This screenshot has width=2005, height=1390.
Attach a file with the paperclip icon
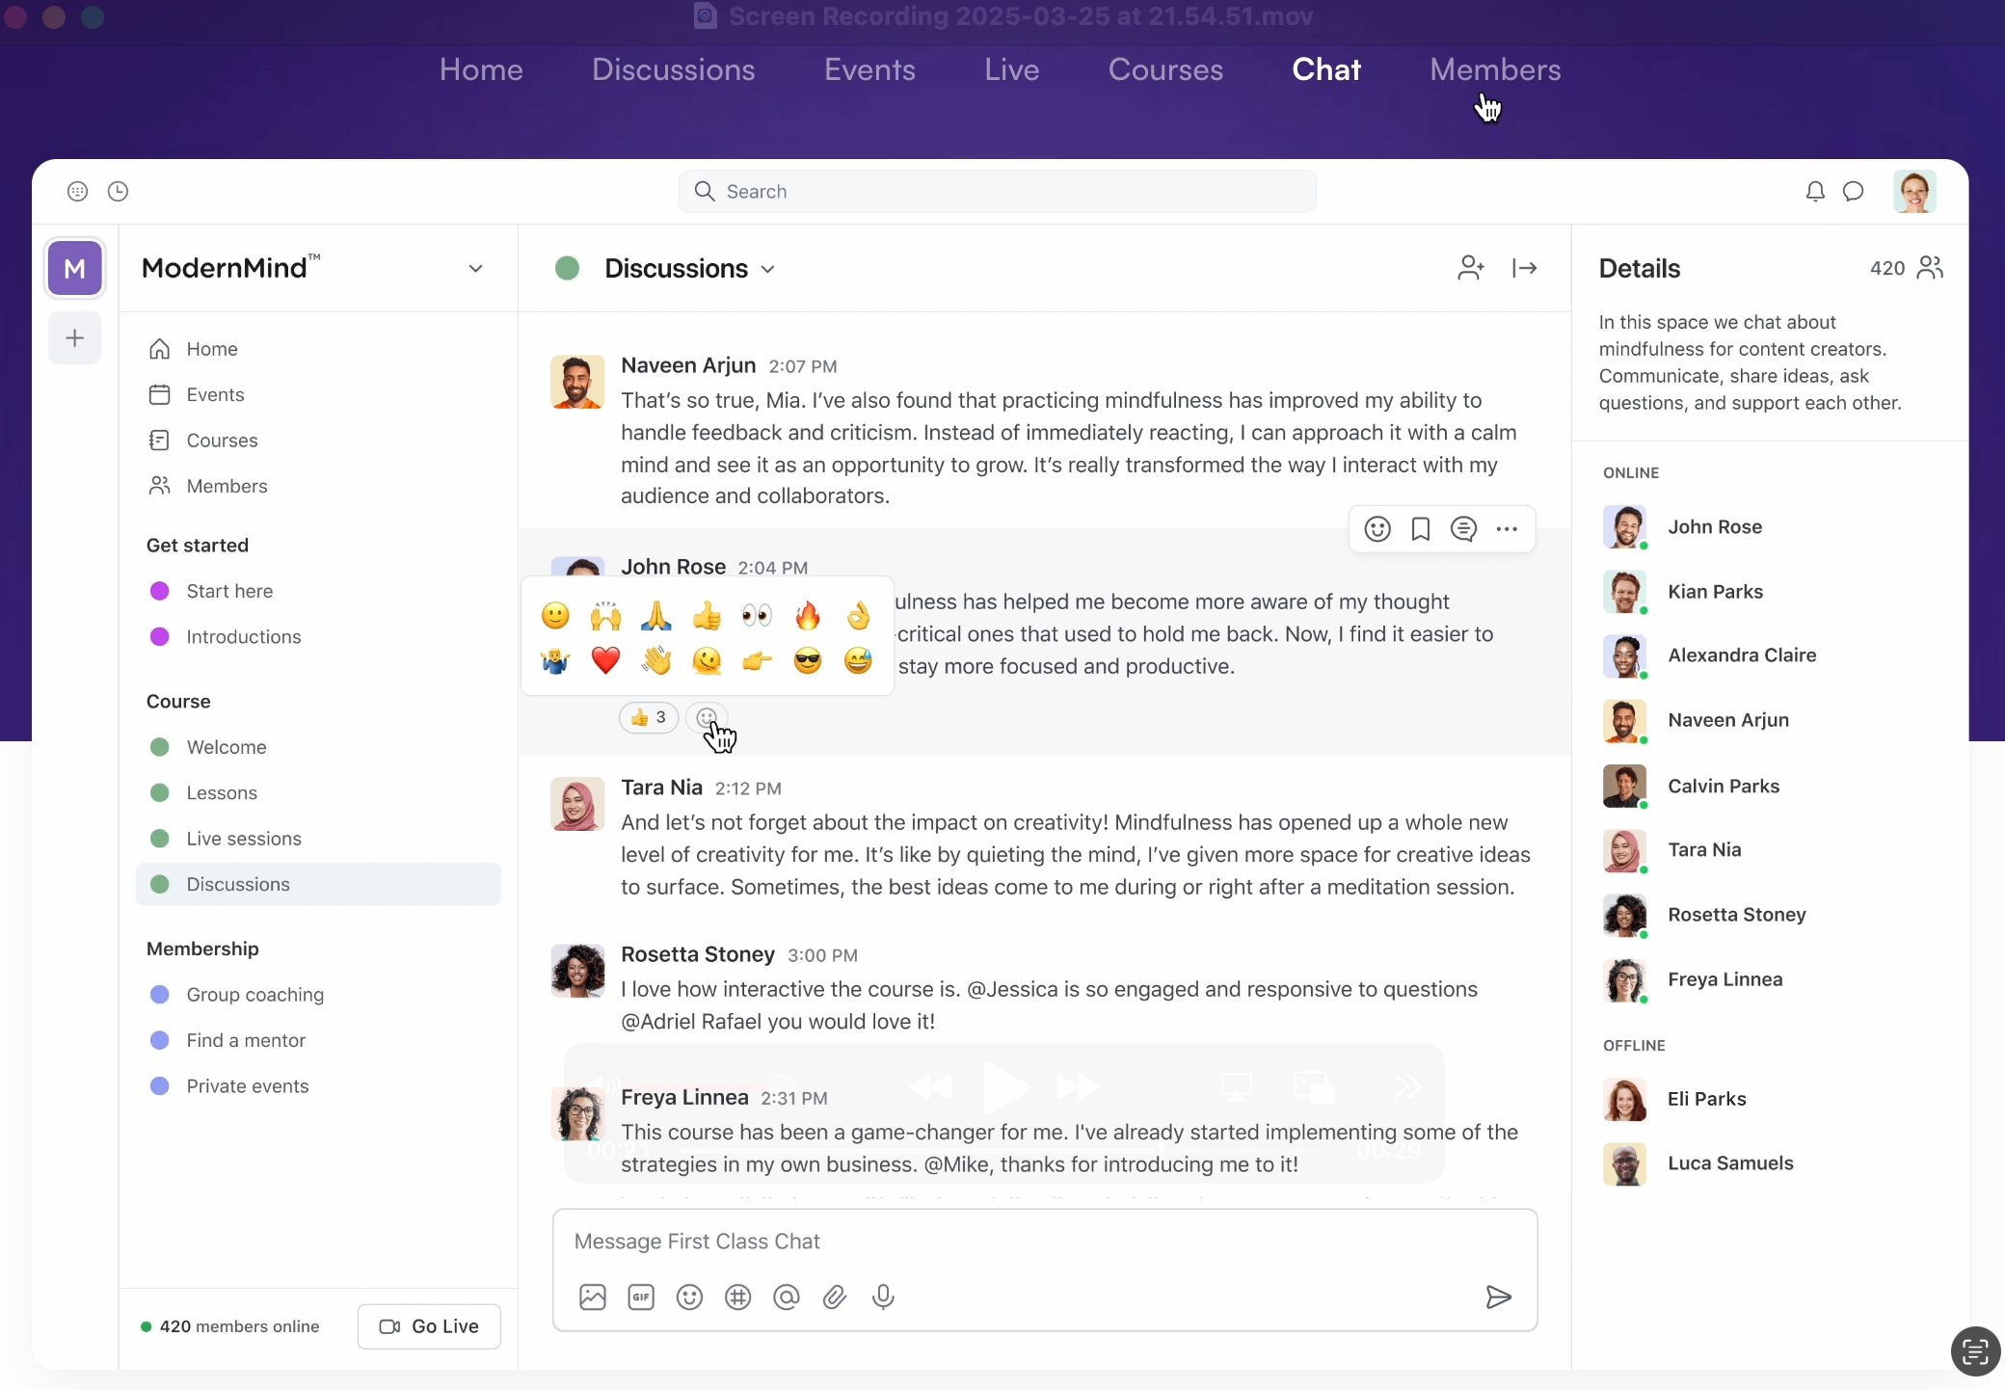(x=835, y=1297)
